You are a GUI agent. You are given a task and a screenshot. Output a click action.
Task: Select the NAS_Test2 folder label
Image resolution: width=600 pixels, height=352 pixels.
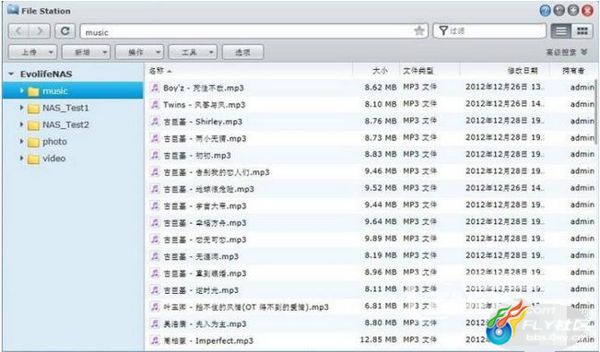65,124
